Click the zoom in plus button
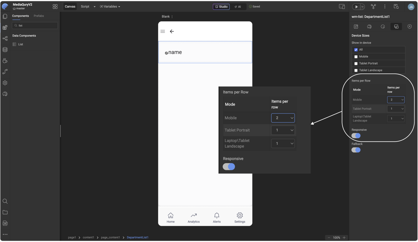418x242 pixels. pyautogui.click(x=344, y=238)
